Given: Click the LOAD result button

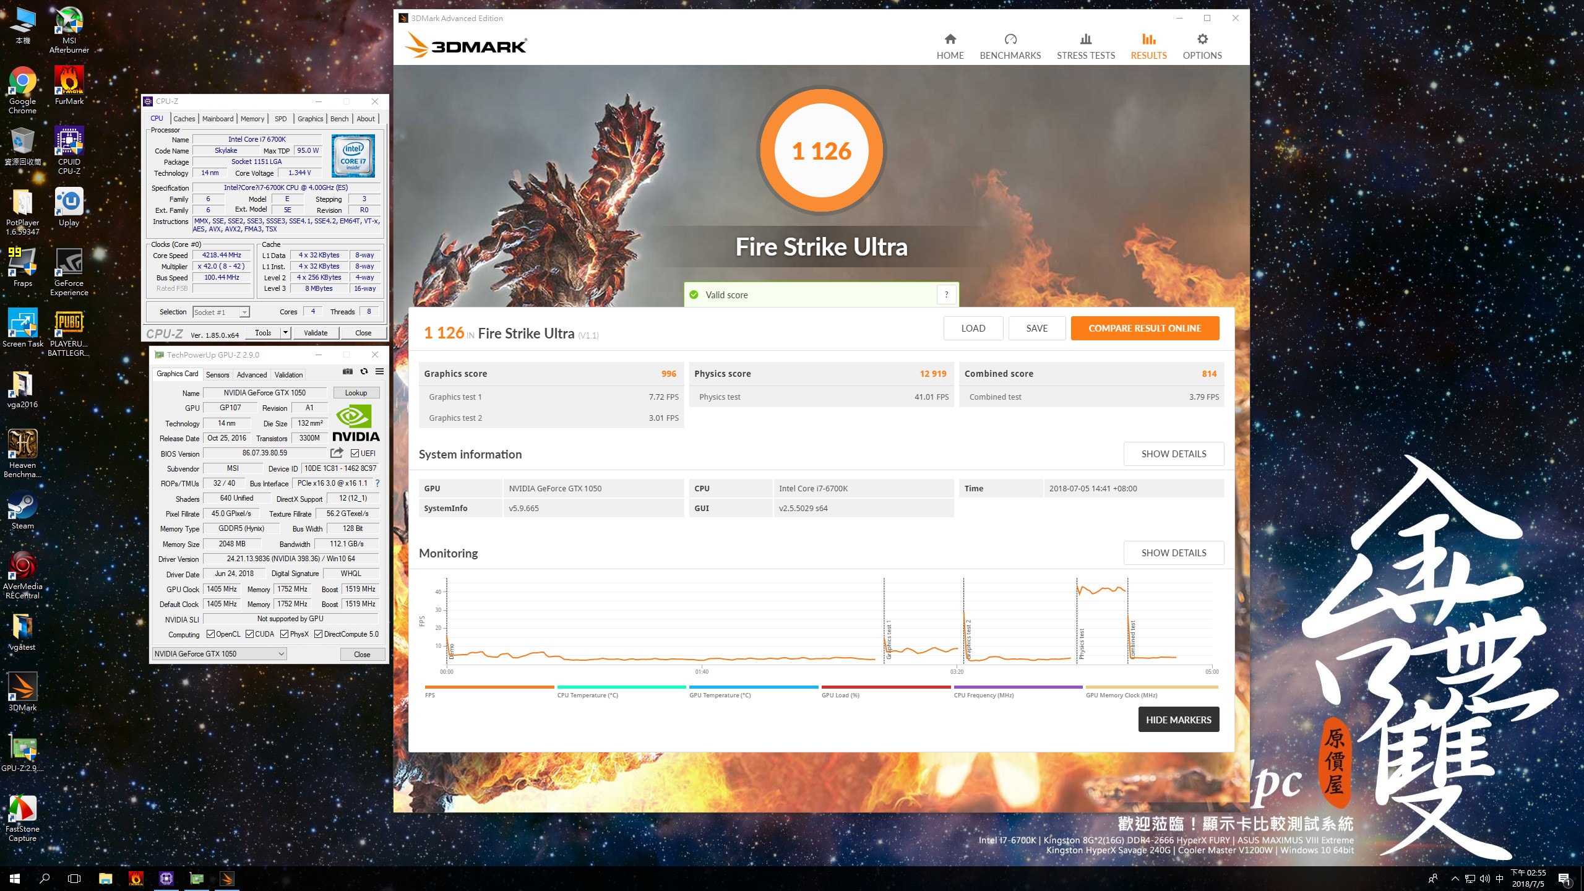Looking at the screenshot, I should point(973,329).
